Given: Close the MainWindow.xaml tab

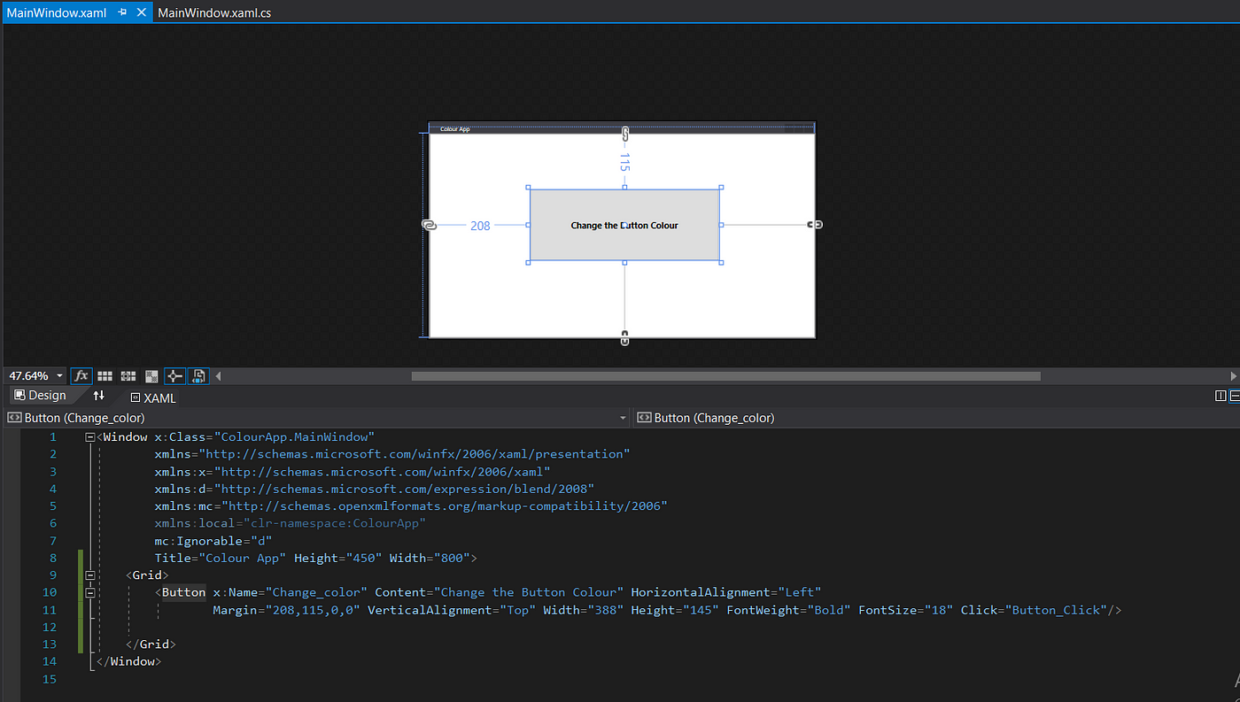Looking at the screenshot, I should [141, 12].
